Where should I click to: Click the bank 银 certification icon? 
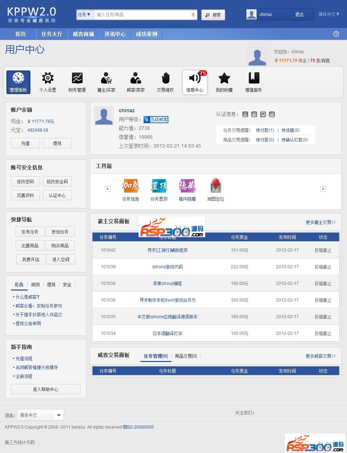[272, 114]
